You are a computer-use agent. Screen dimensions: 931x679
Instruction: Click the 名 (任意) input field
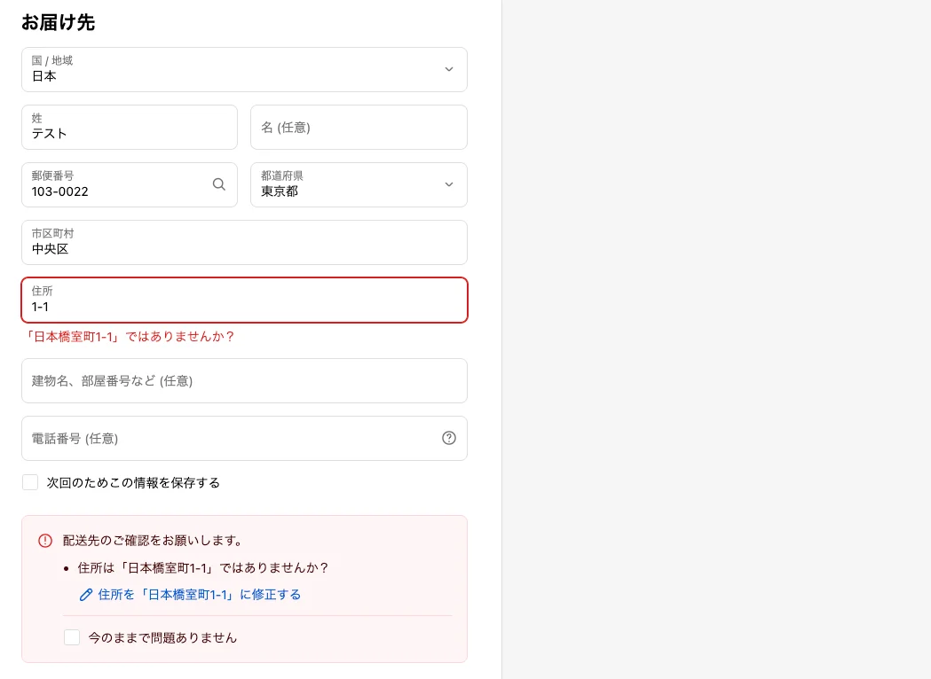coord(359,128)
